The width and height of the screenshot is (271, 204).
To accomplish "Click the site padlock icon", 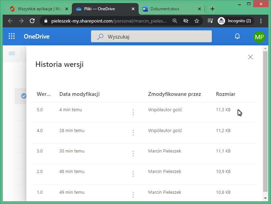I will pos(46,21).
